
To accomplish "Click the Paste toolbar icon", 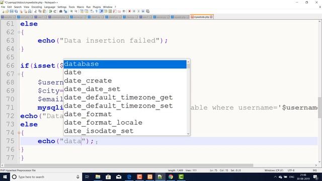I will pos(44,11).
